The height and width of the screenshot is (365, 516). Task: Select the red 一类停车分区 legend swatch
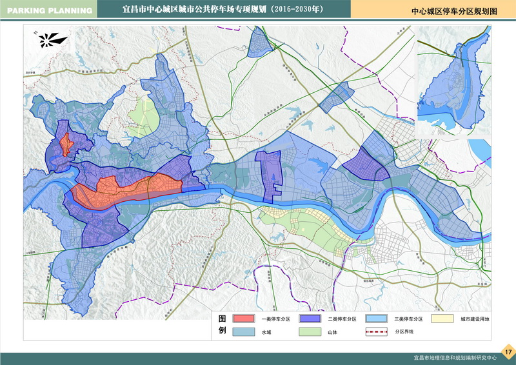tap(243, 319)
